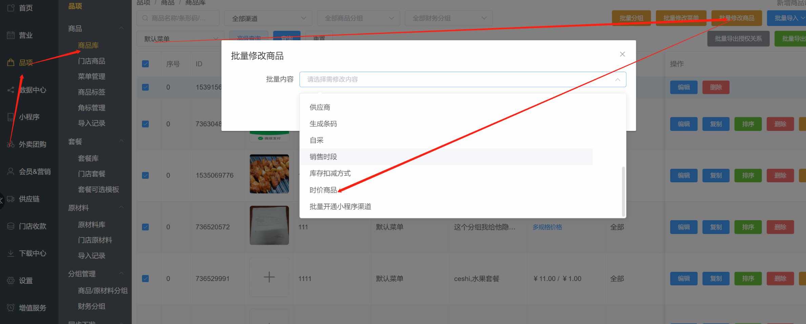Image resolution: width=806 pixels, height=324 pixels.
Task: Open the 全部商品分组 dropdown
Action: pyautogui.click(x=358, y=18)
